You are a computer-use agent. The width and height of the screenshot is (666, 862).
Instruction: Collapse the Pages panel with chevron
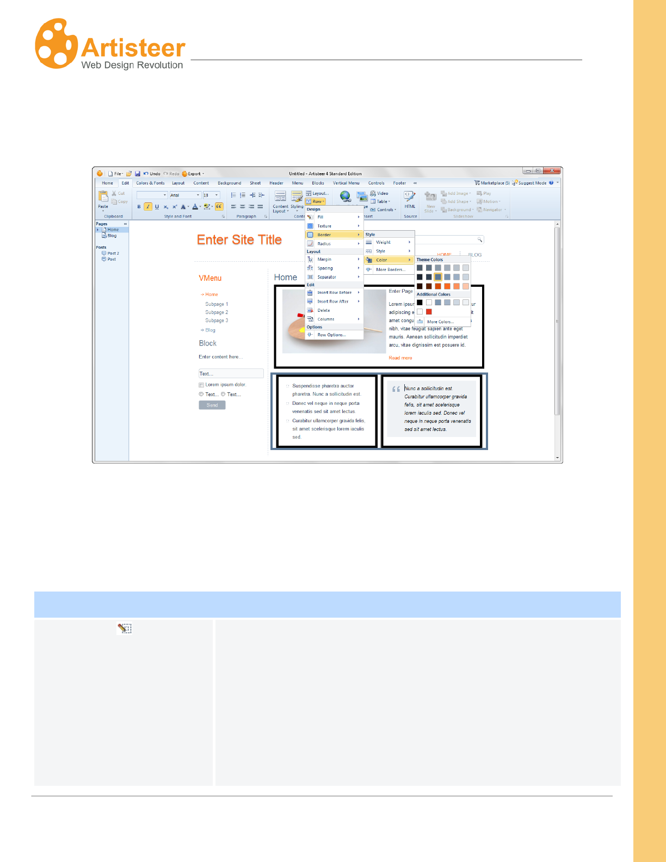point(125,224)
